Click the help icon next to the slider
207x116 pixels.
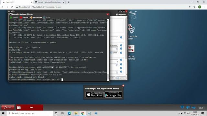point(121,60)
